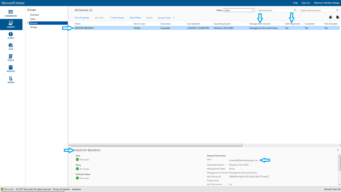Click 'All Devices (1)' heading

(x=83, y=10)
